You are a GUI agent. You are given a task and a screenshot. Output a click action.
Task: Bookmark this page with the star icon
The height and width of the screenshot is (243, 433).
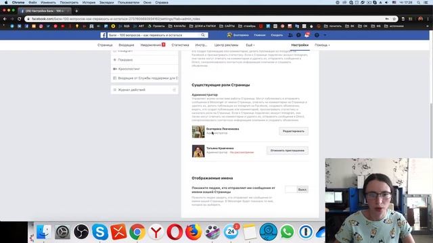click(x=394, y=19)
